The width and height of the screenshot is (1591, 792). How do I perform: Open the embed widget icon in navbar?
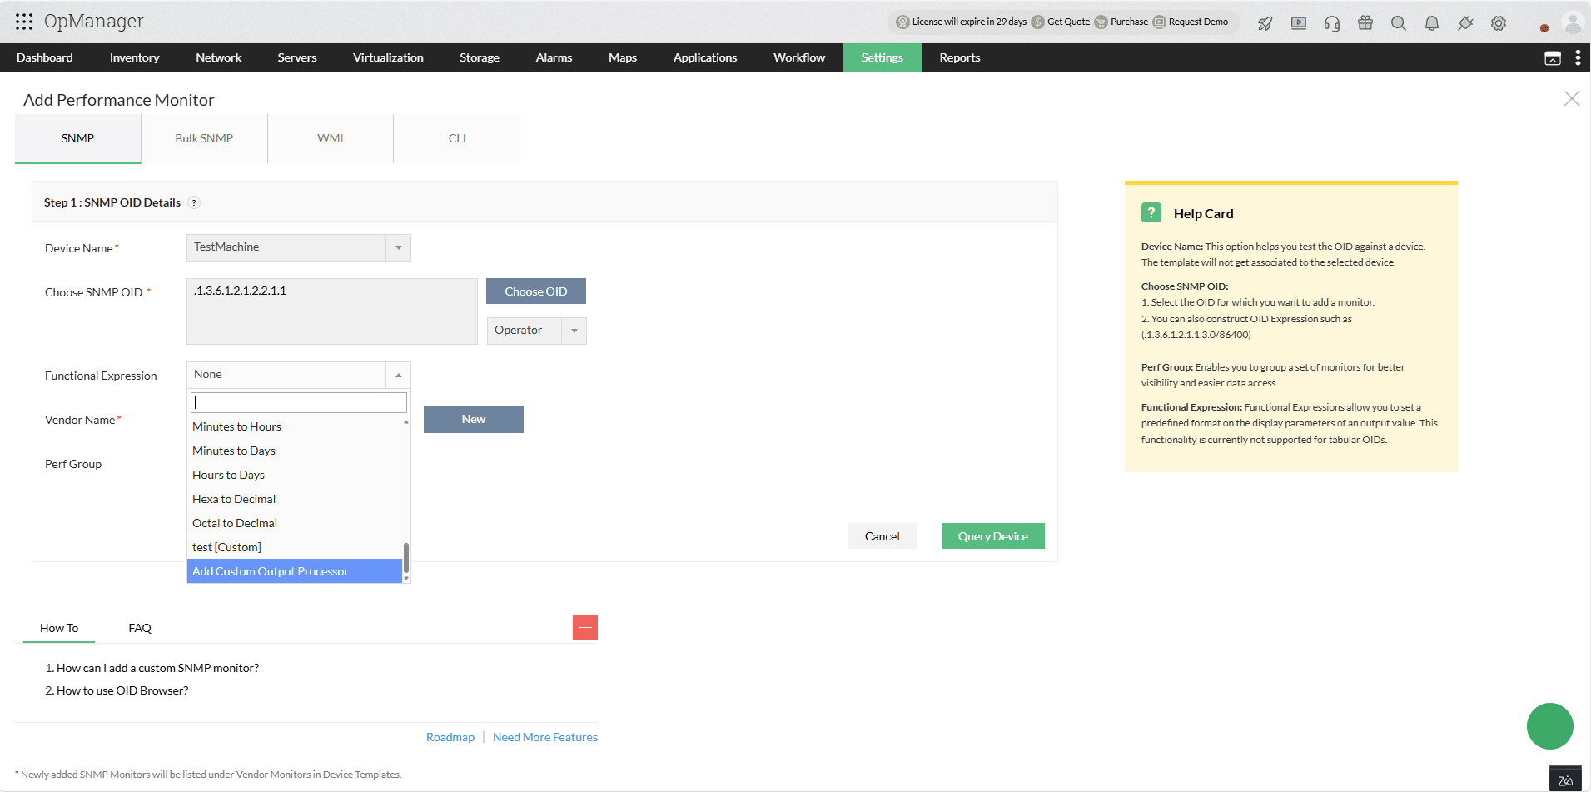[x=1553, y=58]
